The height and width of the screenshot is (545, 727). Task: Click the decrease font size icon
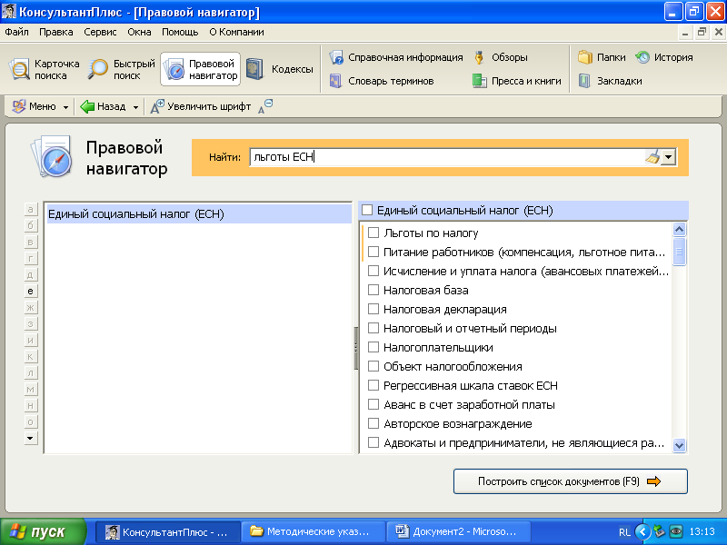265,106
